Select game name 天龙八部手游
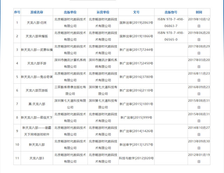The height and width of the screenshot is (173, 224). [x=37, y=63]
